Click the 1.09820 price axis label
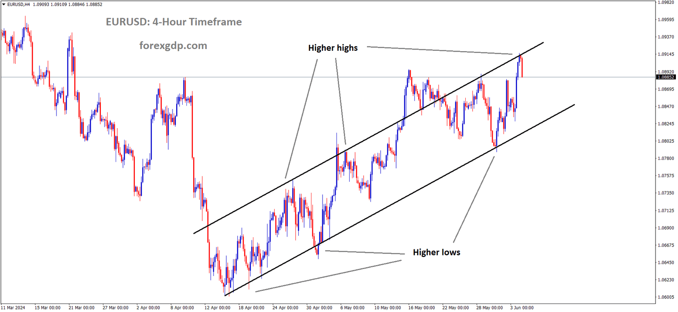 pos(666,3)
